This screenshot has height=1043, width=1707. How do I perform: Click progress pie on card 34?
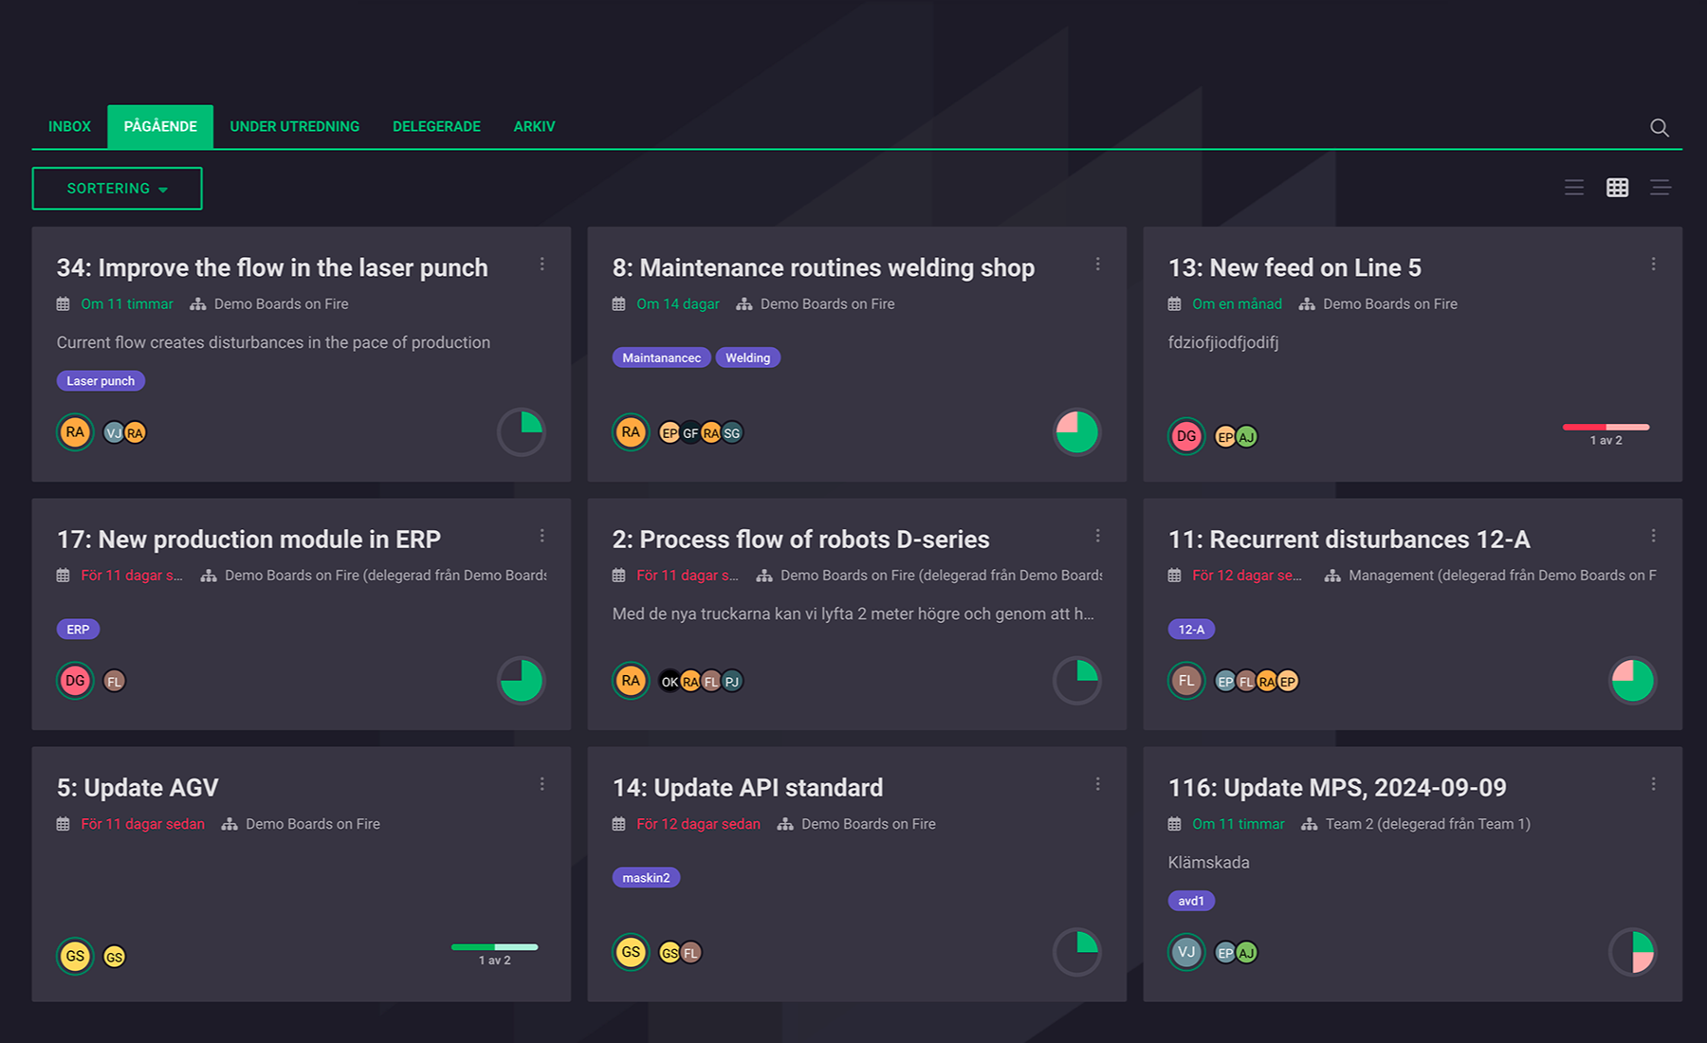pos(522,432)
